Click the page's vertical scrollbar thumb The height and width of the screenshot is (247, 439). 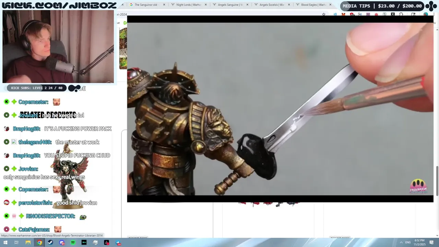click(x=437, y=181)
